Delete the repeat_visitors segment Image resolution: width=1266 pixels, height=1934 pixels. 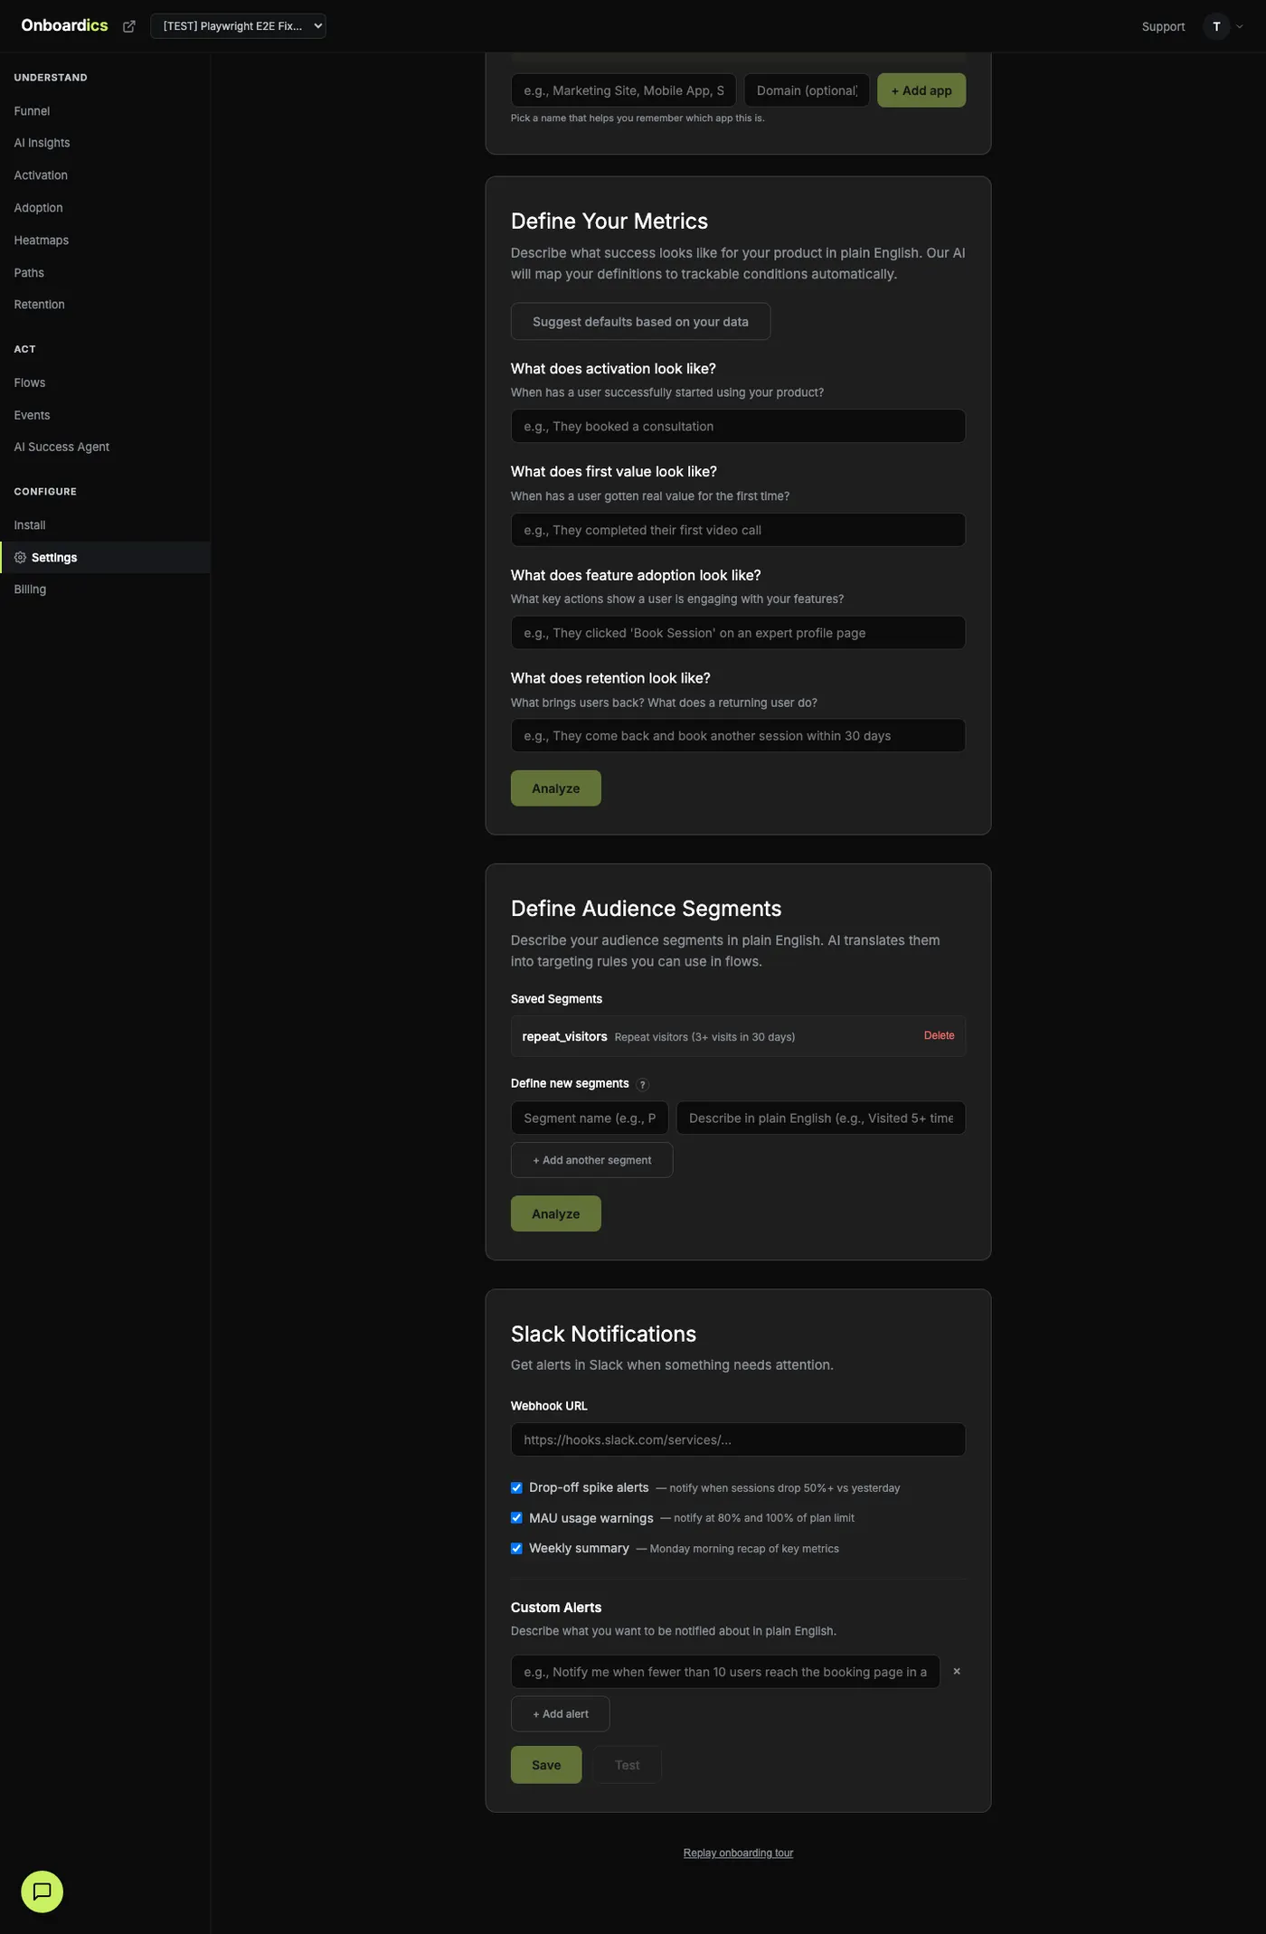pos(939,1036)
